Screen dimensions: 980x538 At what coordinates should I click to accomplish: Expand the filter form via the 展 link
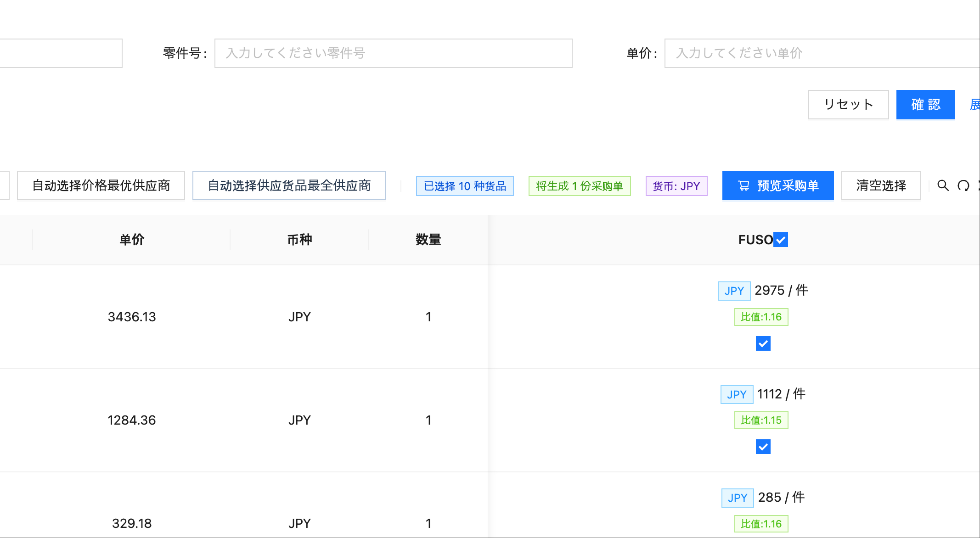pos(974,105)
